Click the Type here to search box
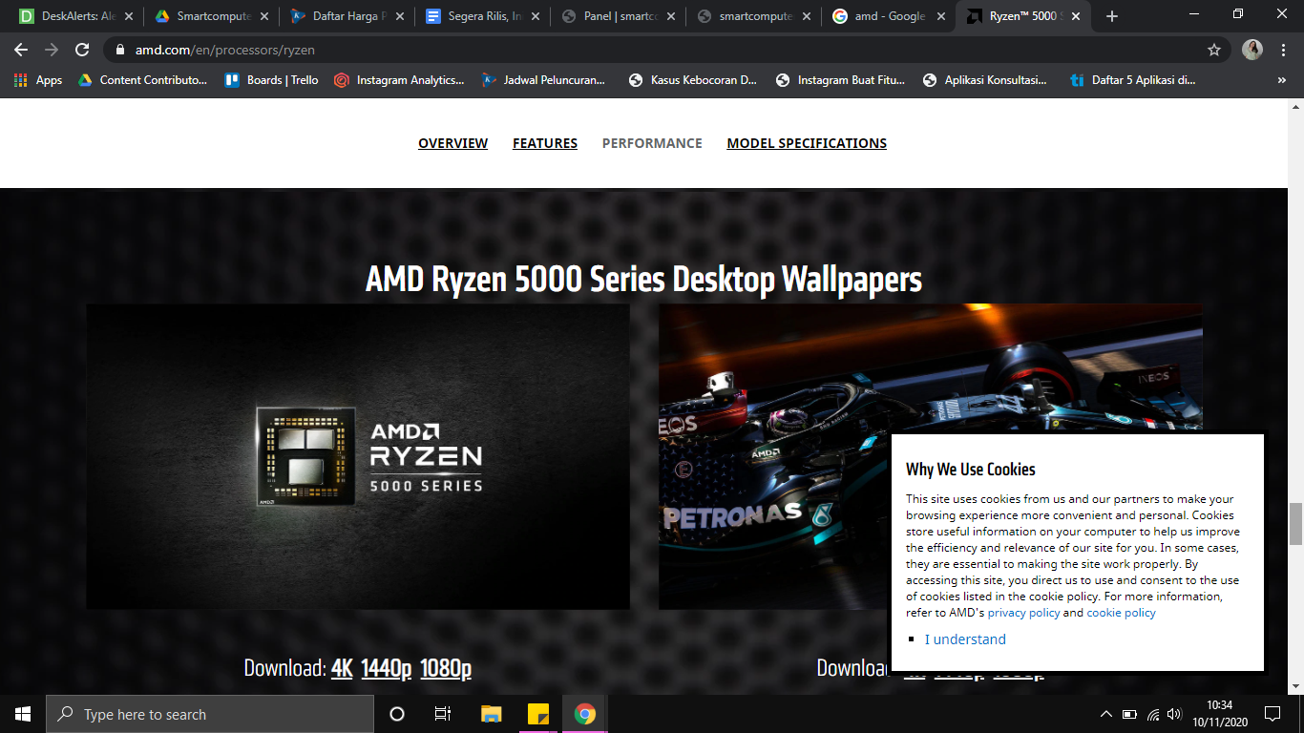The image size is (1304, 733). tap(210, 714)
